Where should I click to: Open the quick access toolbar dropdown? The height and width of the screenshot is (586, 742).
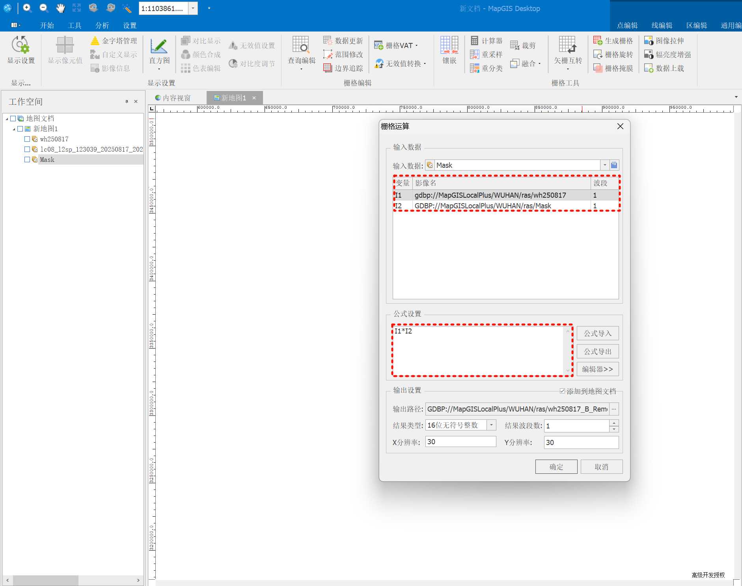pyautogui.click(x=209, y=8)
